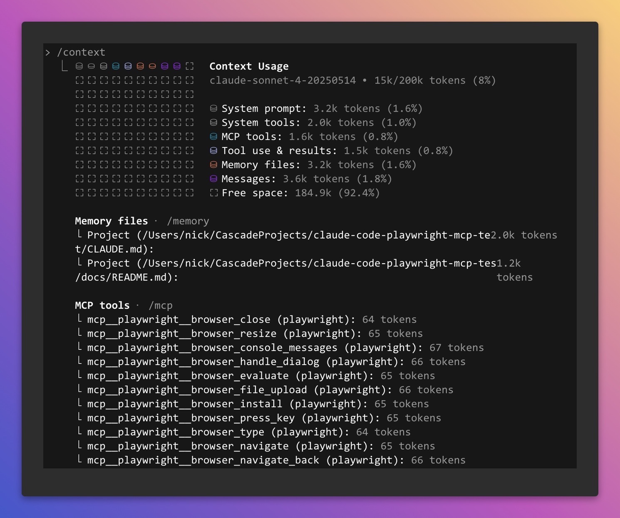Screen dimensions: 620x518
Task: Click the orange Memory files legend icon
Action: (x=213, y=165)
